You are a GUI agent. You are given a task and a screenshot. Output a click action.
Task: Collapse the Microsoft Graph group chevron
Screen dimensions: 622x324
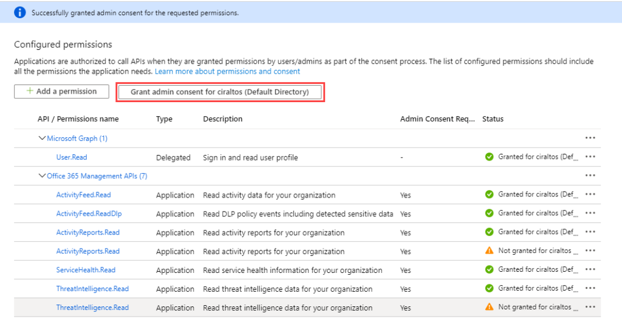(42, 138)
